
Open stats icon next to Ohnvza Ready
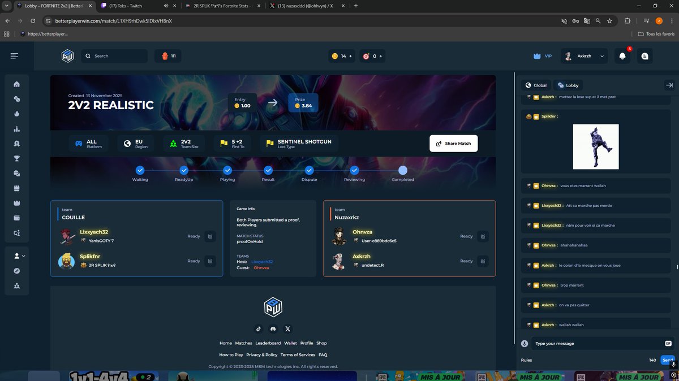[x=483, y=236]
